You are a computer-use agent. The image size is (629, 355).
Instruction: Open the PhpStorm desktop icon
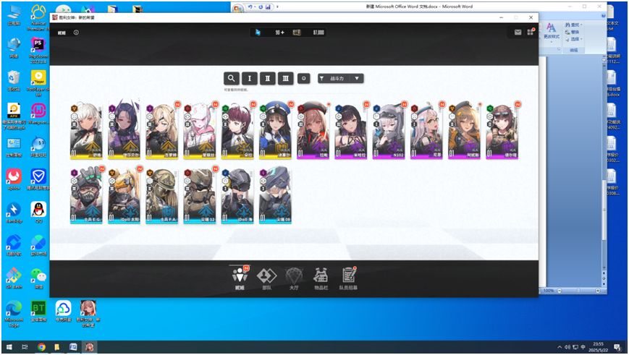click(x=38, y=51)
